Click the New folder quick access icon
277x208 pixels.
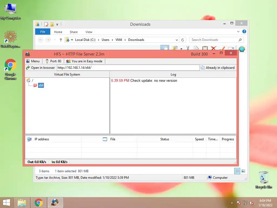pos(52,24)
